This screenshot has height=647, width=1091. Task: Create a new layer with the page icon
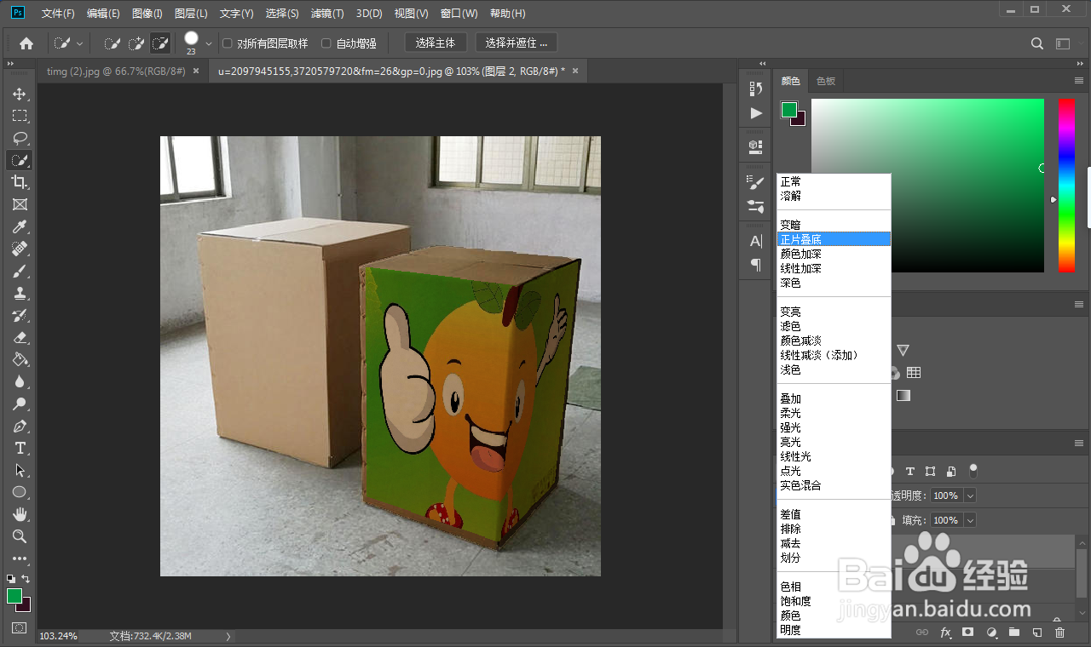(x=1036, y=633)
